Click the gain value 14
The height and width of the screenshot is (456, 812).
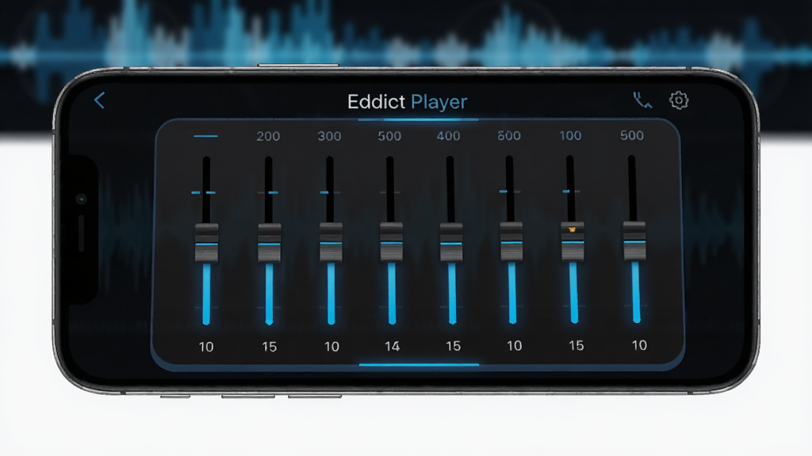coord(392,347)
